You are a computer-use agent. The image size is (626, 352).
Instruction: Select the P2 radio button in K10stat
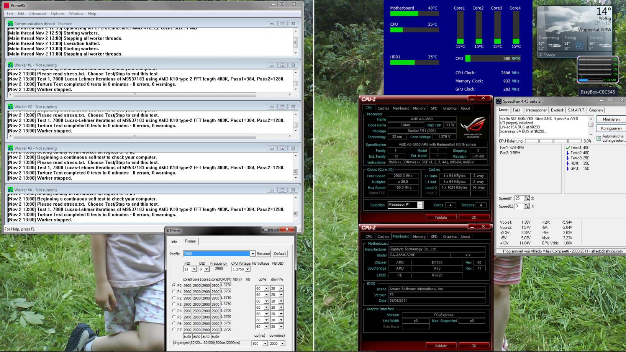coord(174,298)
